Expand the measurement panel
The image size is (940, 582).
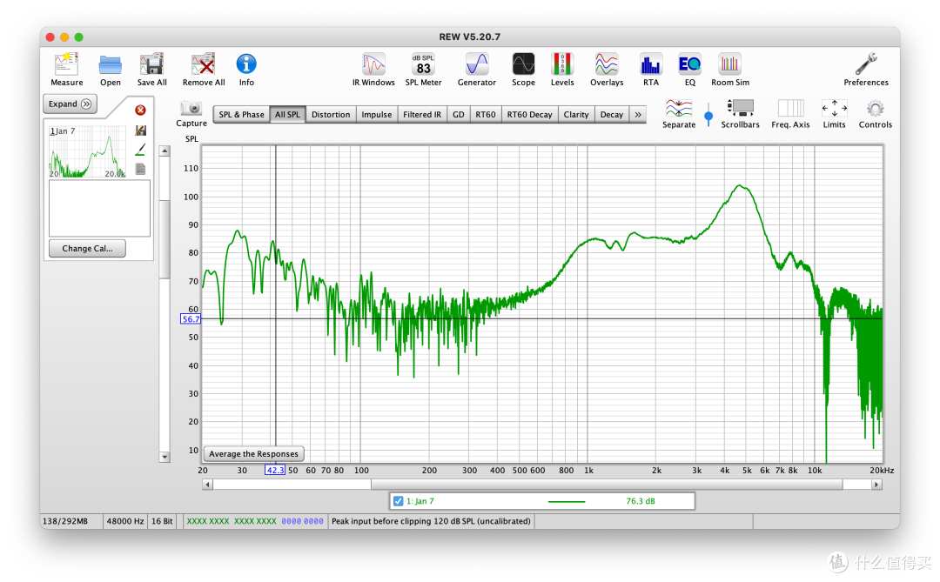70,104
